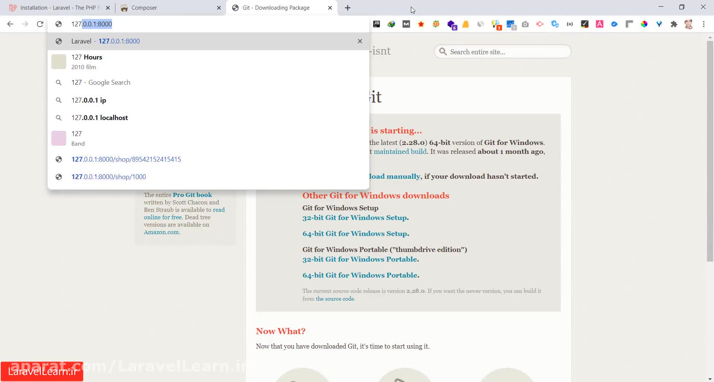The image size is (714, 382).
Task: Select the 127 Hours film suggestion
Action: tap(87, 62)
